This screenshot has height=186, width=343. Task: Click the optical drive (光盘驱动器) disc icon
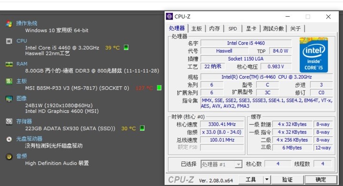9,139
